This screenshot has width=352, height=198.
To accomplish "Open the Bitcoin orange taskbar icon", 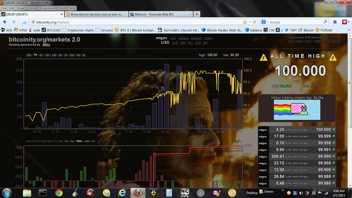I will 232,193.
